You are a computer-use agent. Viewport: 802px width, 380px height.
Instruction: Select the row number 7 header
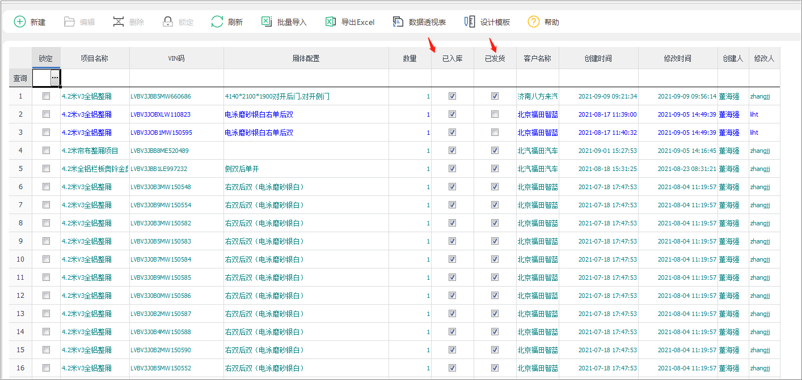tap(20, 205)
